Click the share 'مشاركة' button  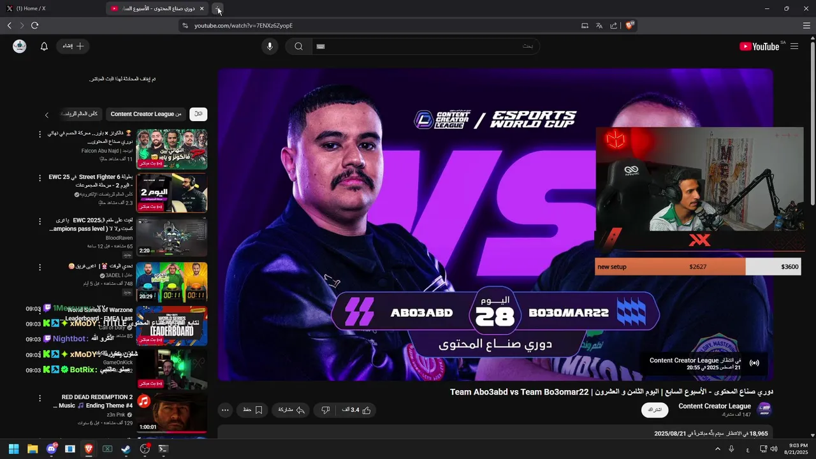291,410
